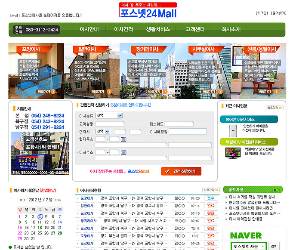The height and width of the screenshot is (250, 293).
Task: Click the 고객선호도 포항시1위 업체 image
Action: [x=40, y=154]
